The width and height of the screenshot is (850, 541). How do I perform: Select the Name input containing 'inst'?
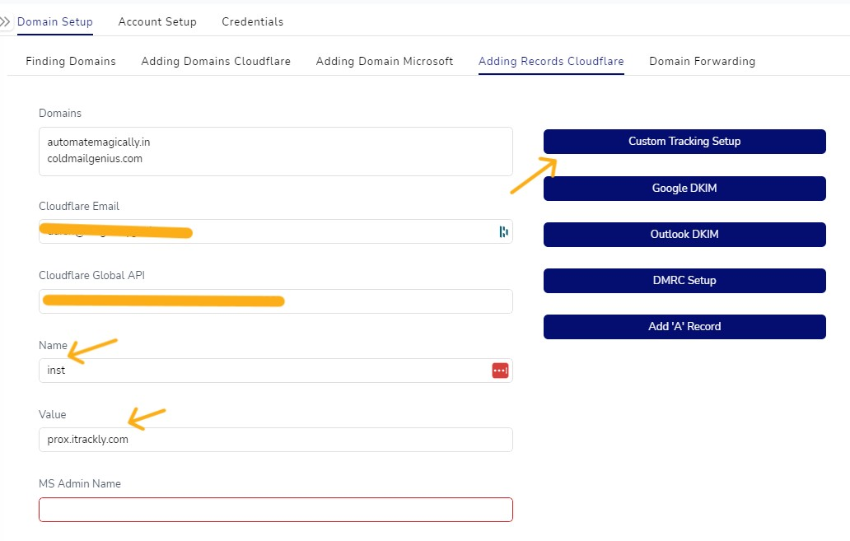coord(264,371)
